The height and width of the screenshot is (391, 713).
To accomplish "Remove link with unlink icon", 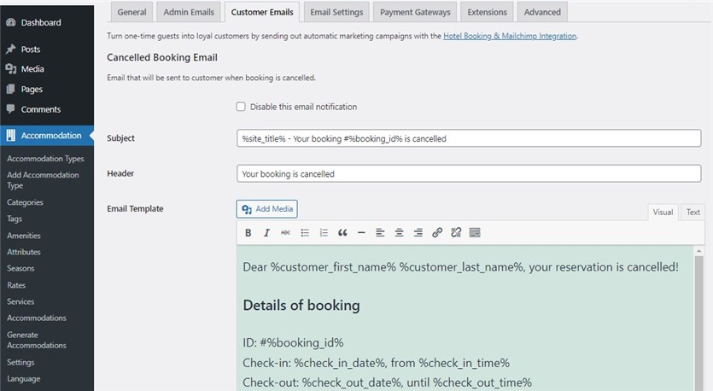I will click(456, 233).
